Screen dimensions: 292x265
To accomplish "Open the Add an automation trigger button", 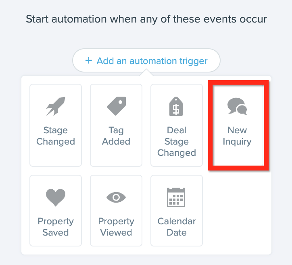I will click(146, 60).
